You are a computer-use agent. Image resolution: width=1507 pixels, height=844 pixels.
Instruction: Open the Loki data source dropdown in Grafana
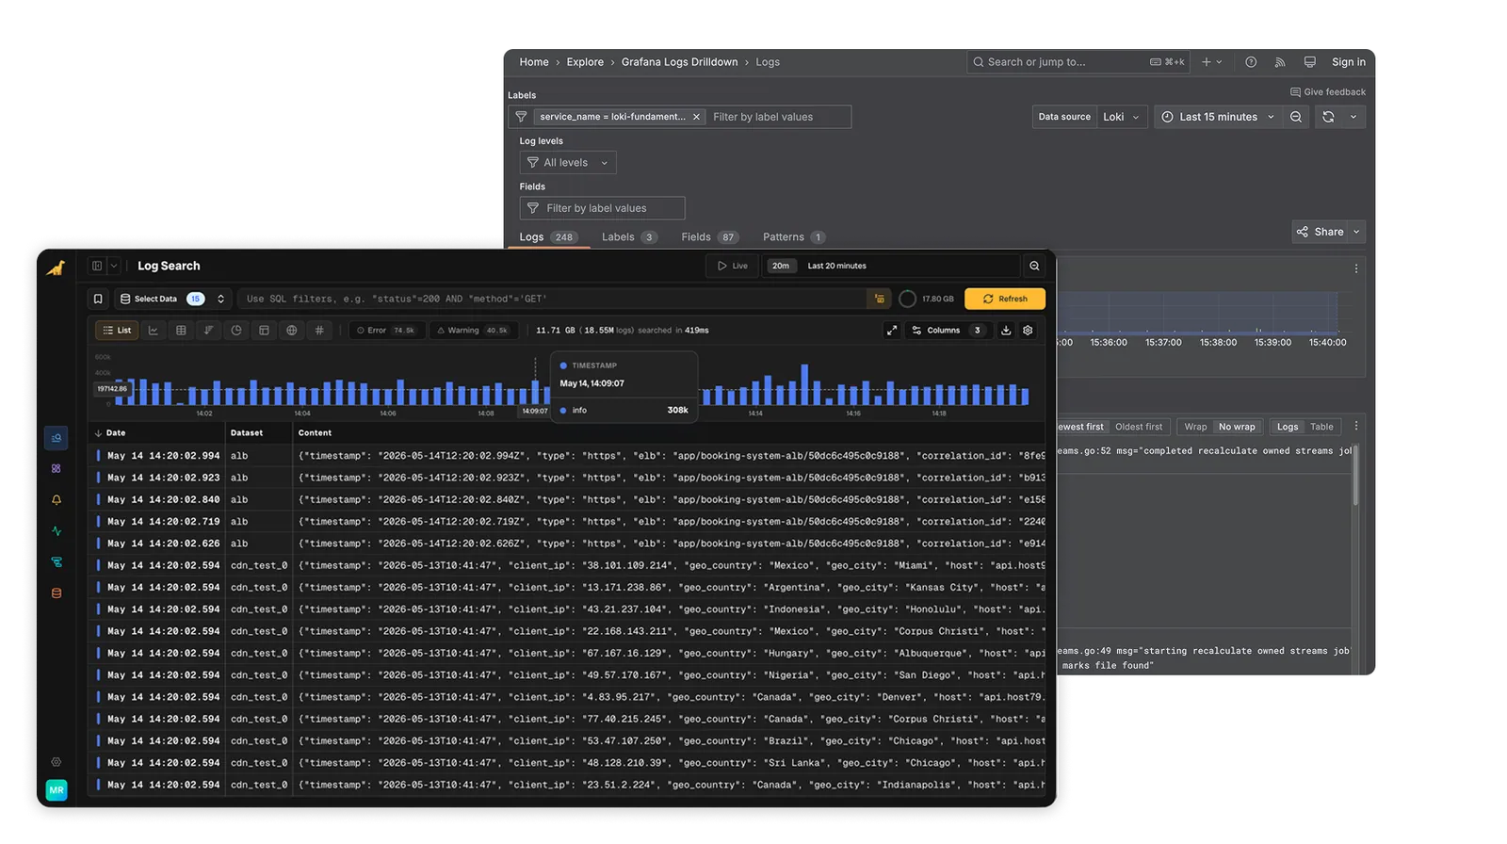[x=1122, y=117]
